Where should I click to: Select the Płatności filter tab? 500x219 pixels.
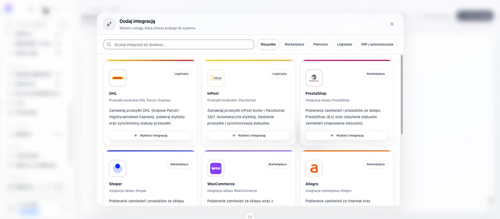click(x=321, y=44)
